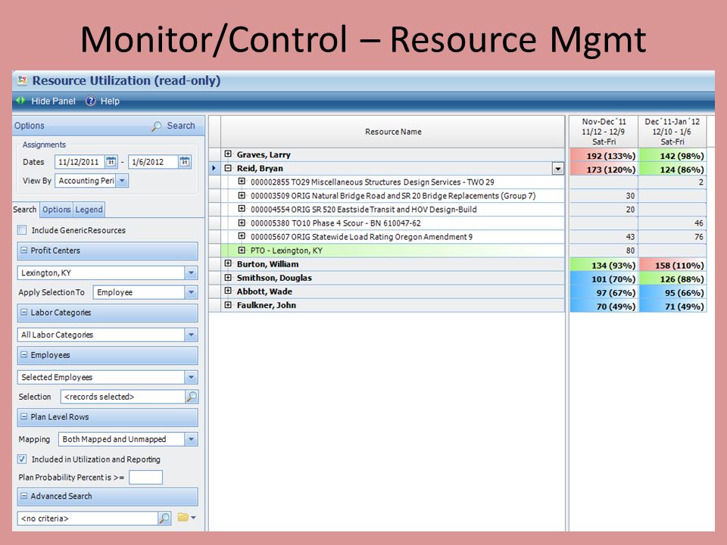Screen dimensions: 727x545
Task: Click the Help question mark icon
Action: pyautogui.click(x=91, y=101)
